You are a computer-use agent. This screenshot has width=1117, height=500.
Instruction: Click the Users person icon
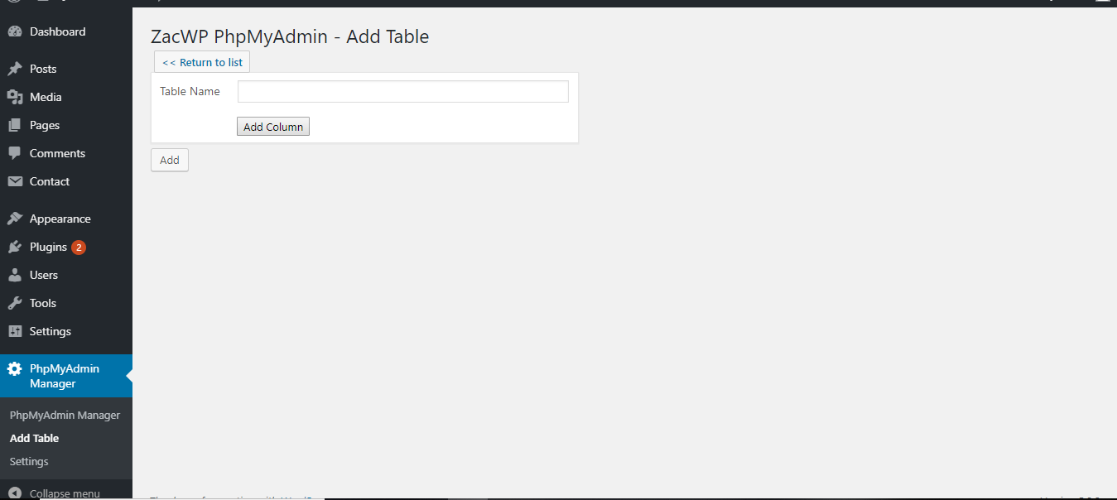coord(14,275)
